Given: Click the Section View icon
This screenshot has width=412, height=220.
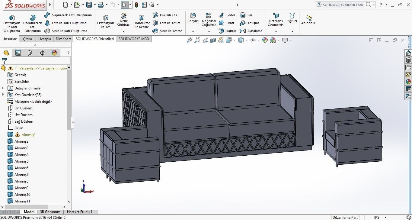Looking at the screenshot, I should point(213,40).
